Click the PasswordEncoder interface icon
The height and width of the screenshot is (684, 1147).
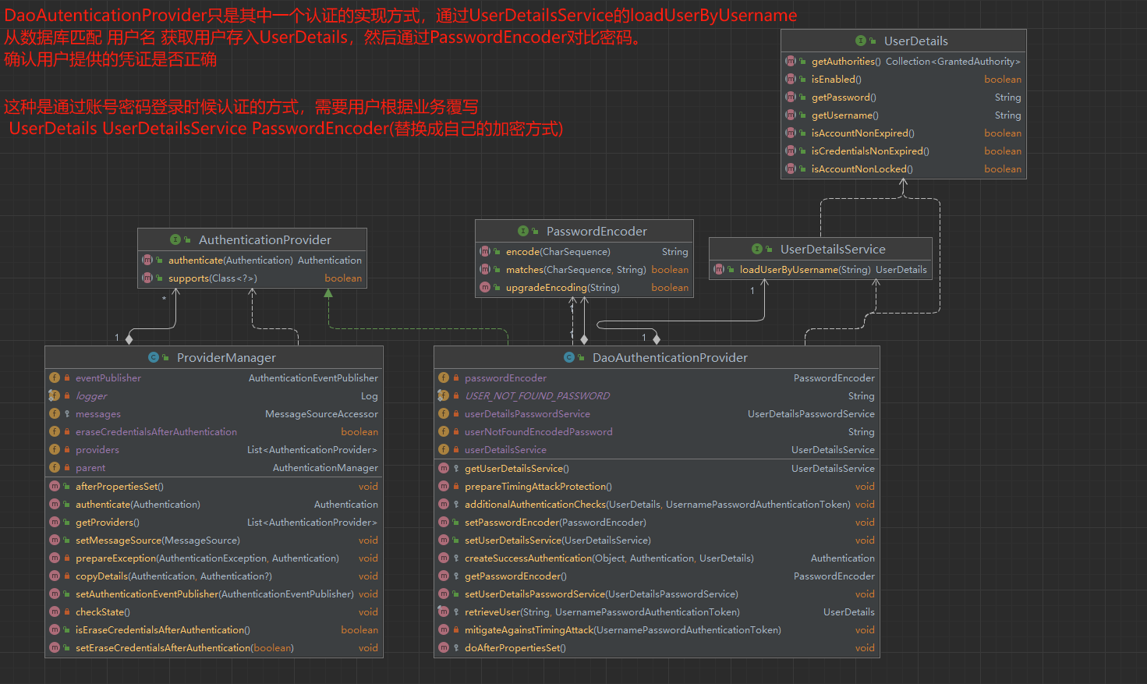coord(523,231)
